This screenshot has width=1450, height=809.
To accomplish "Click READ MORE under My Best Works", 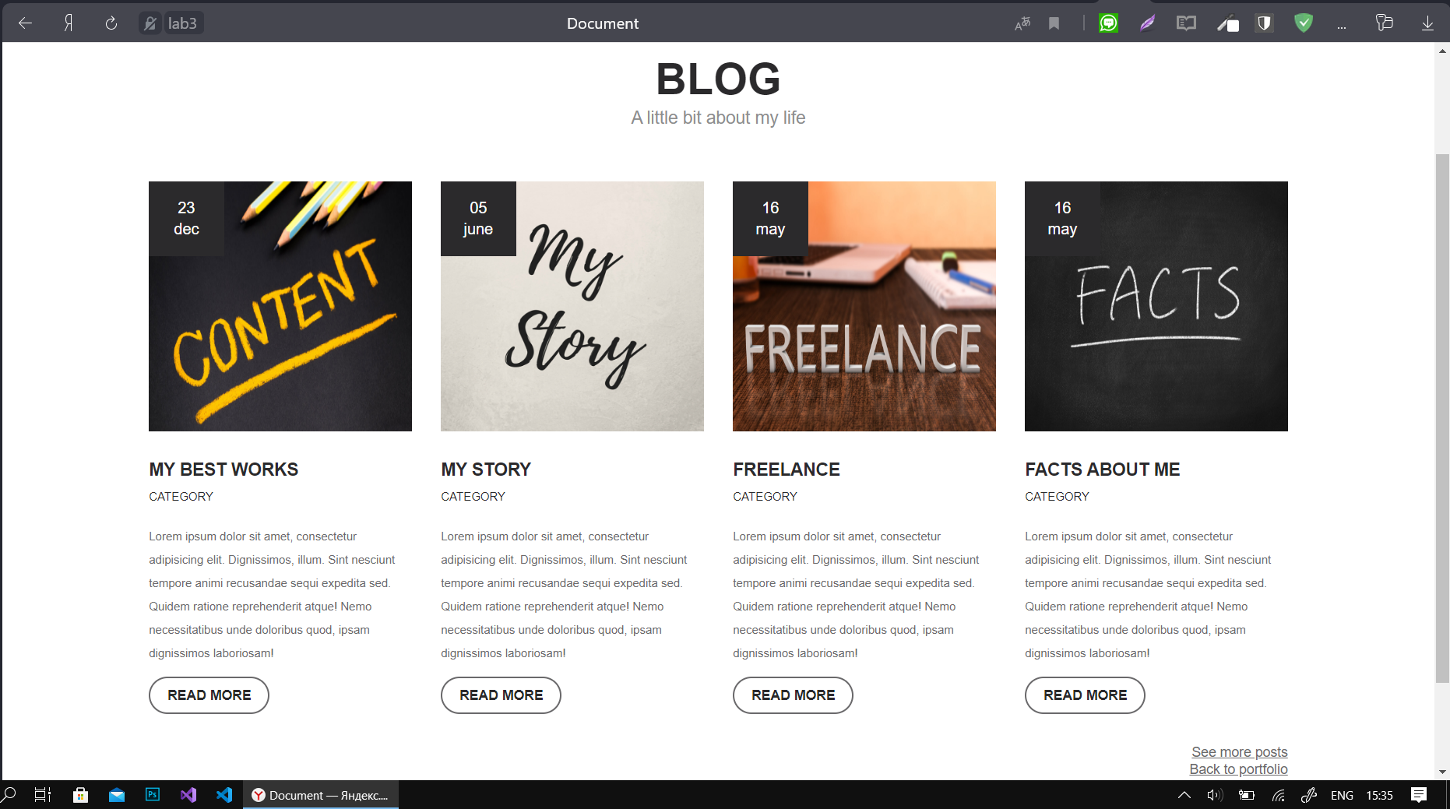I will 209,695.
